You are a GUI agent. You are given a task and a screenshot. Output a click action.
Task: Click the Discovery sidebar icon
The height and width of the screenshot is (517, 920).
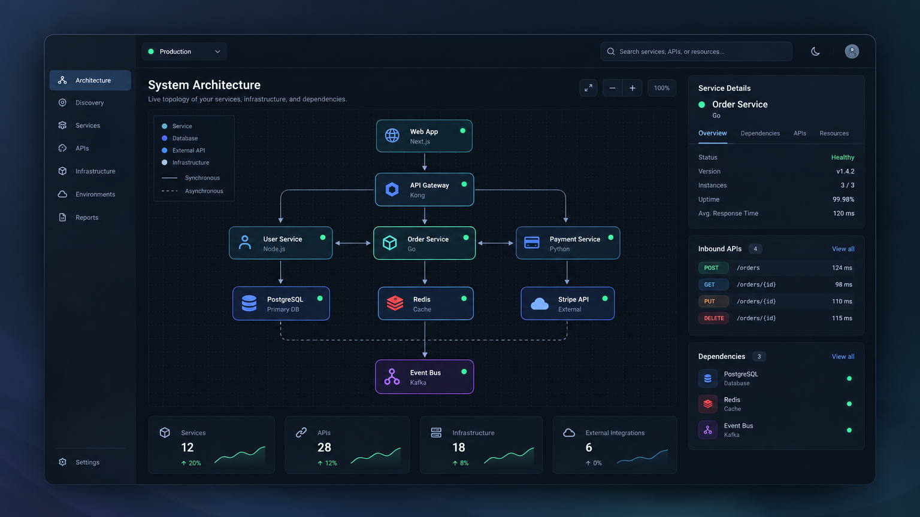(62, 103)
